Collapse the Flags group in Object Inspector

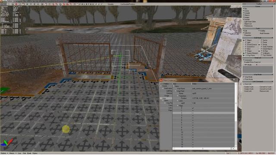tap(178, 105)
